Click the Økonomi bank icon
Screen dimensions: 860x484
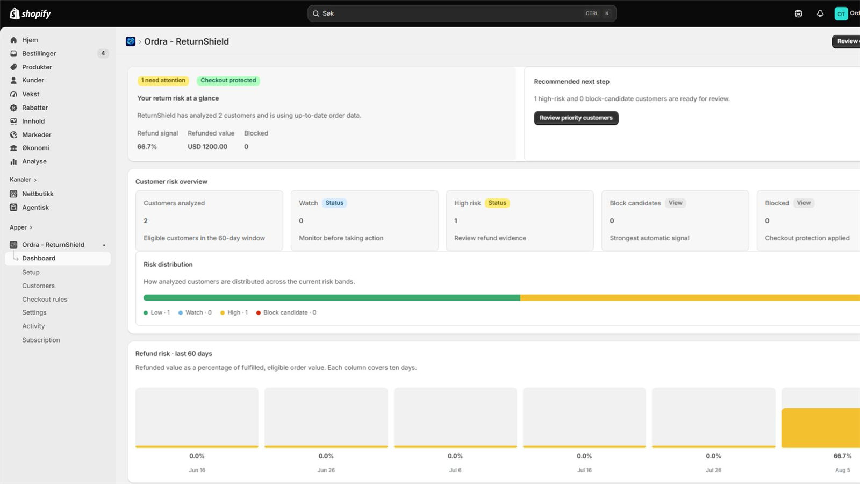(13, 148)
